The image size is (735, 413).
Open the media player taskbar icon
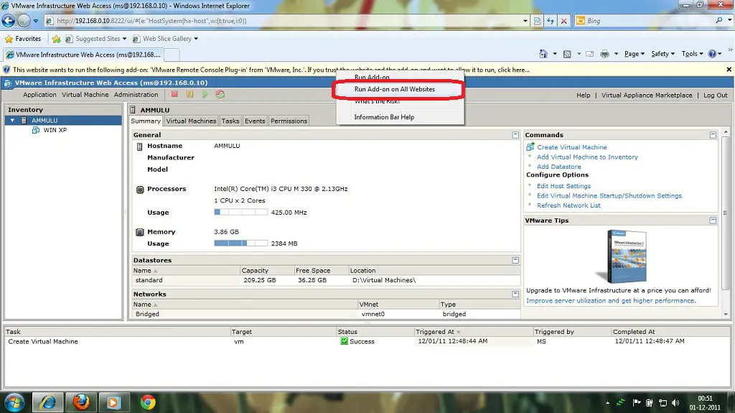113,402
